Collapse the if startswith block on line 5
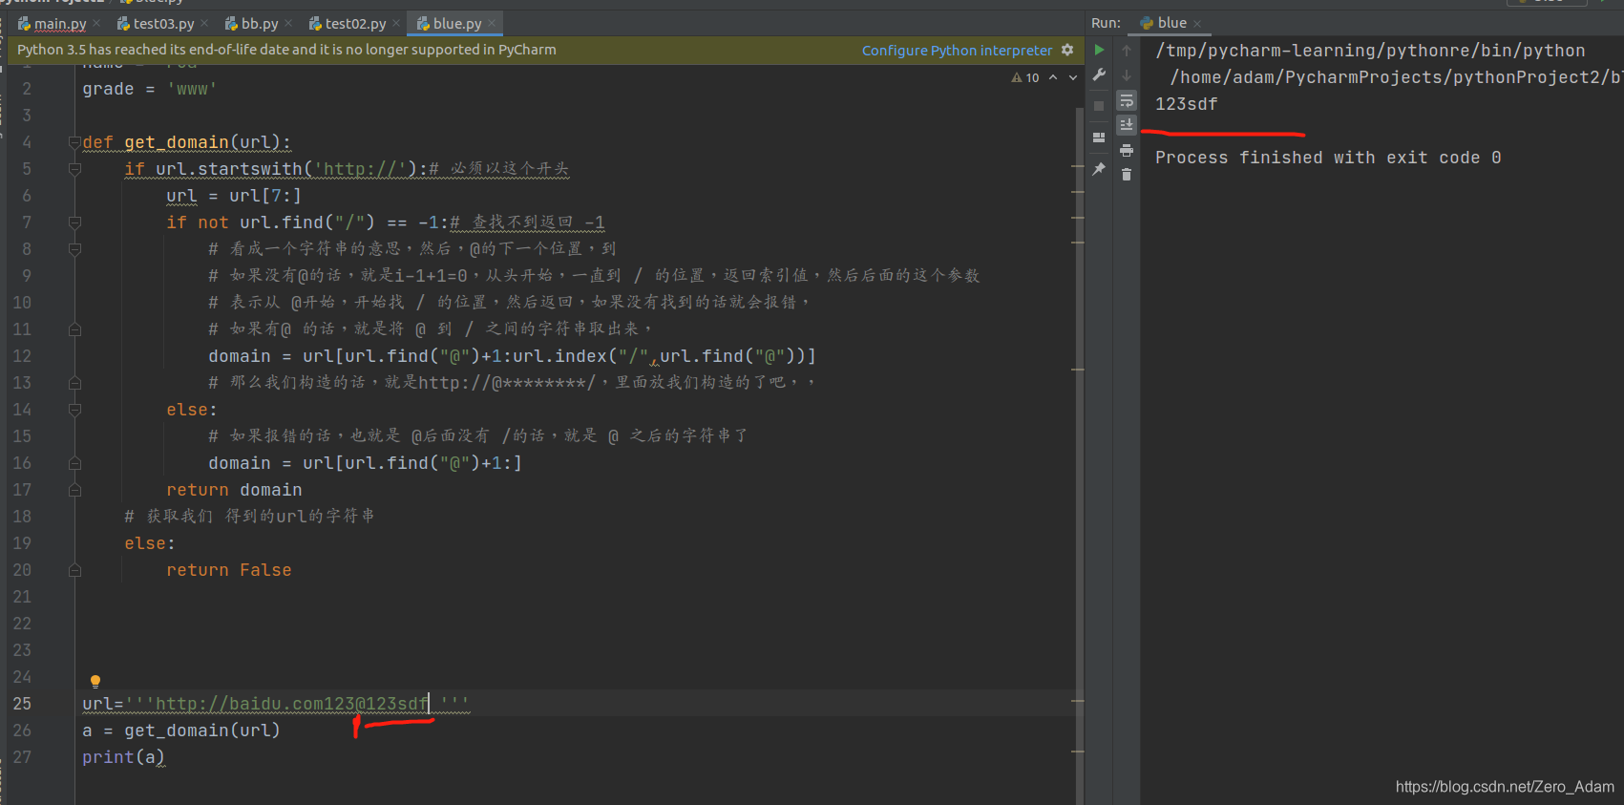 click(x=74, y=169)
